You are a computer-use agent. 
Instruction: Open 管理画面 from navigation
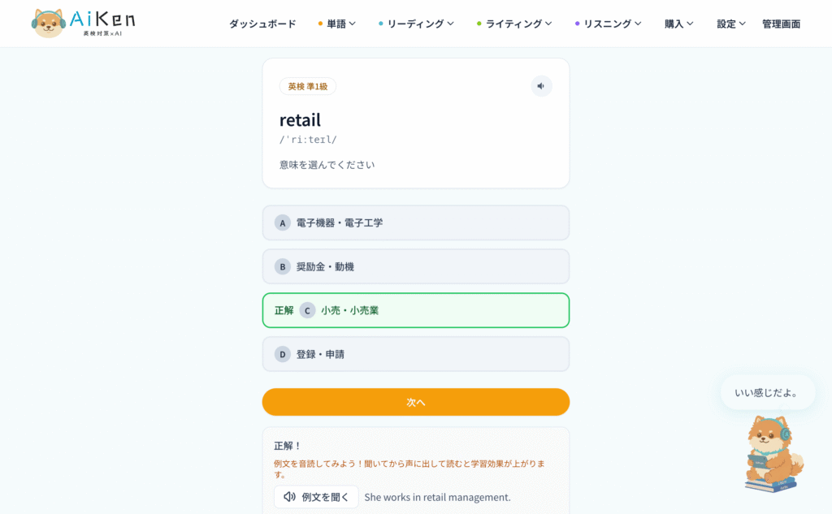(781, 24)
